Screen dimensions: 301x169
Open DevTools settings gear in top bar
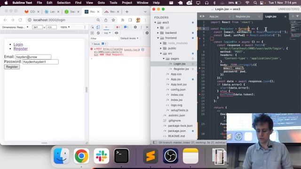(x=135, y=27)
